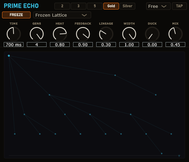Image resolution: width=189 pixels, height=162 pixels.
Task: Open the Frozen Lattice preset dropdown
Action: click(x=62, y=15)
